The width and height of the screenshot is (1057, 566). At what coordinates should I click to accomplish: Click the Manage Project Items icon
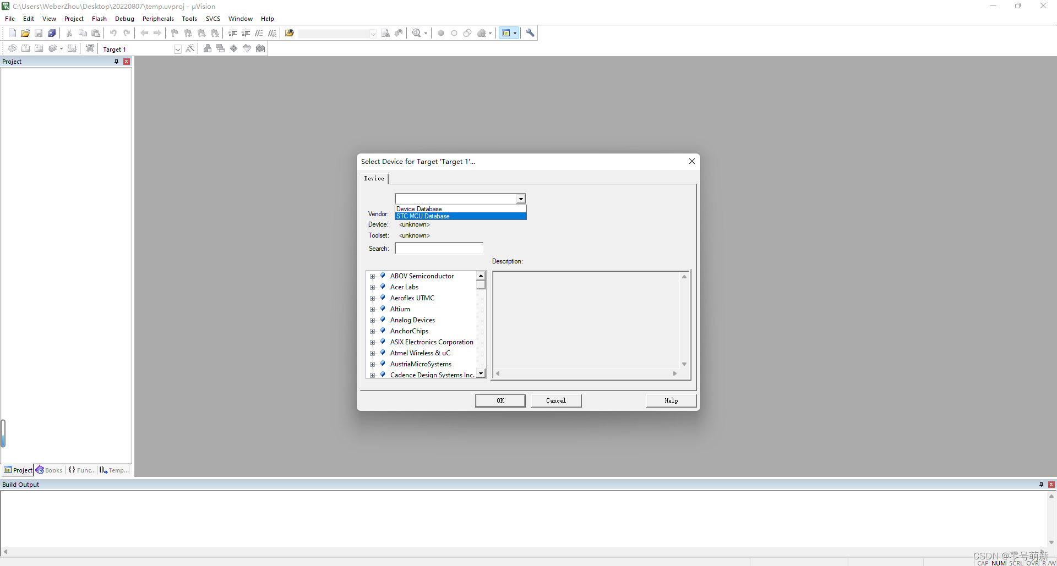[208, 48]
